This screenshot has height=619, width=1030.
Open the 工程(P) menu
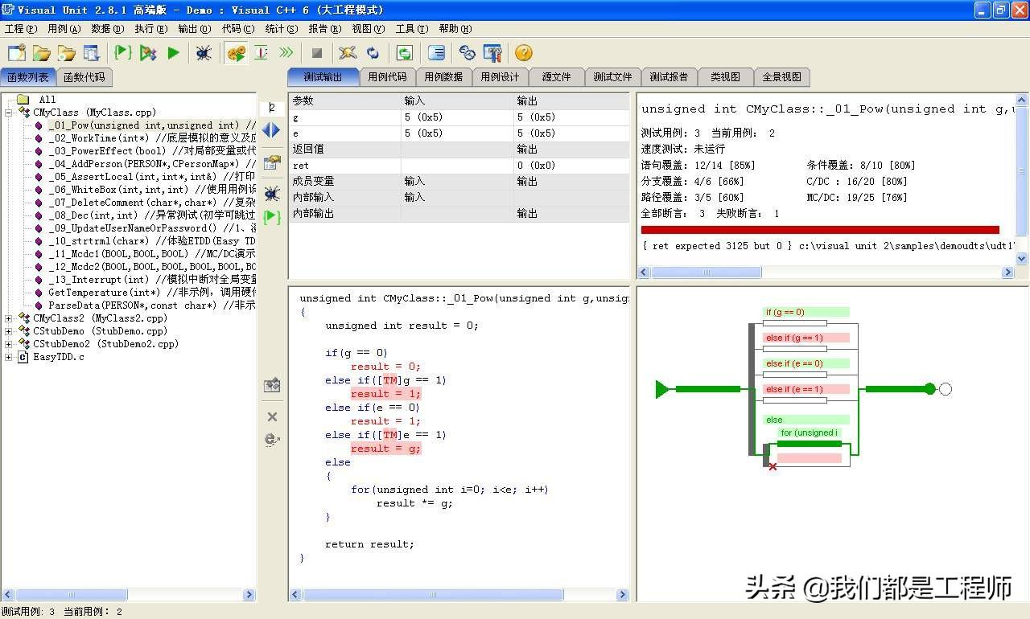pos(21,29)
